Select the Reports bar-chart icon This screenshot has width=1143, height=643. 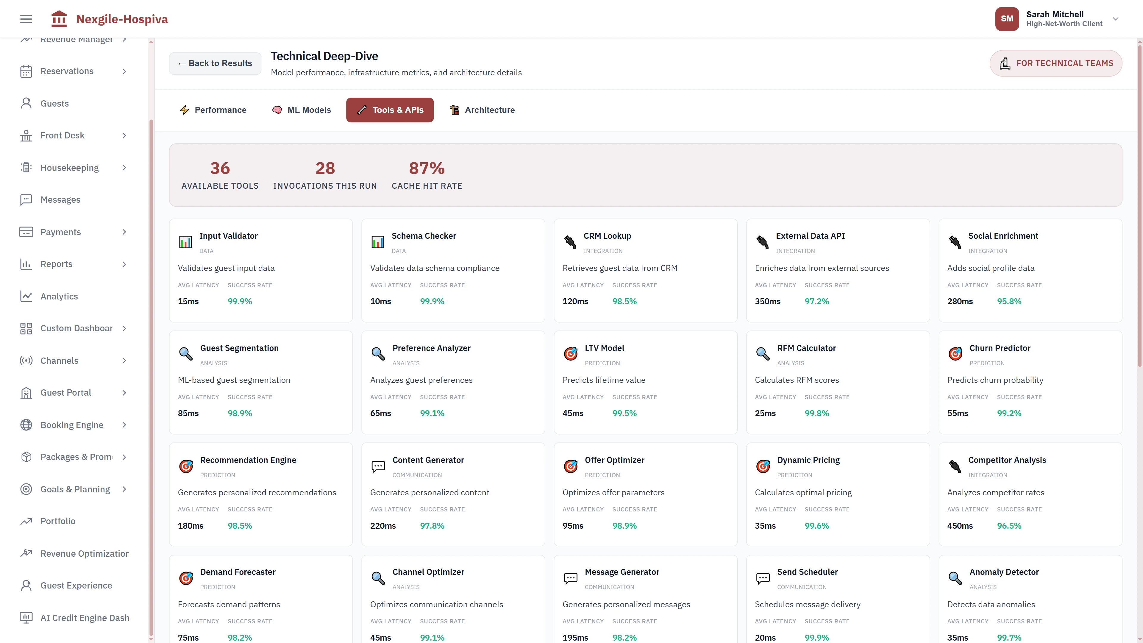pyautogui.click(x=26, y=264)
